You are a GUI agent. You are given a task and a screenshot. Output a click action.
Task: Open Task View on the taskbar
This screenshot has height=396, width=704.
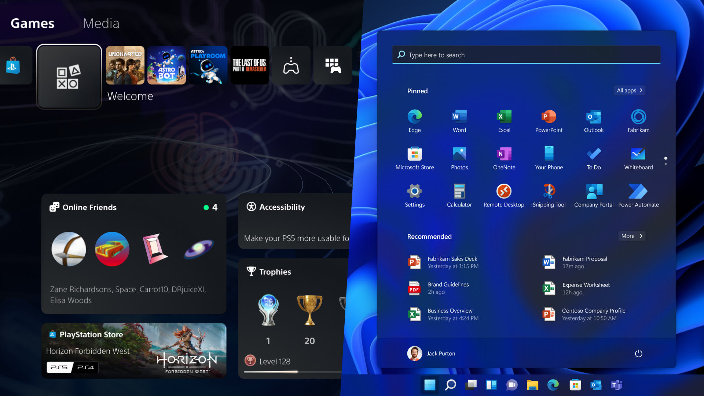point(471,385)
